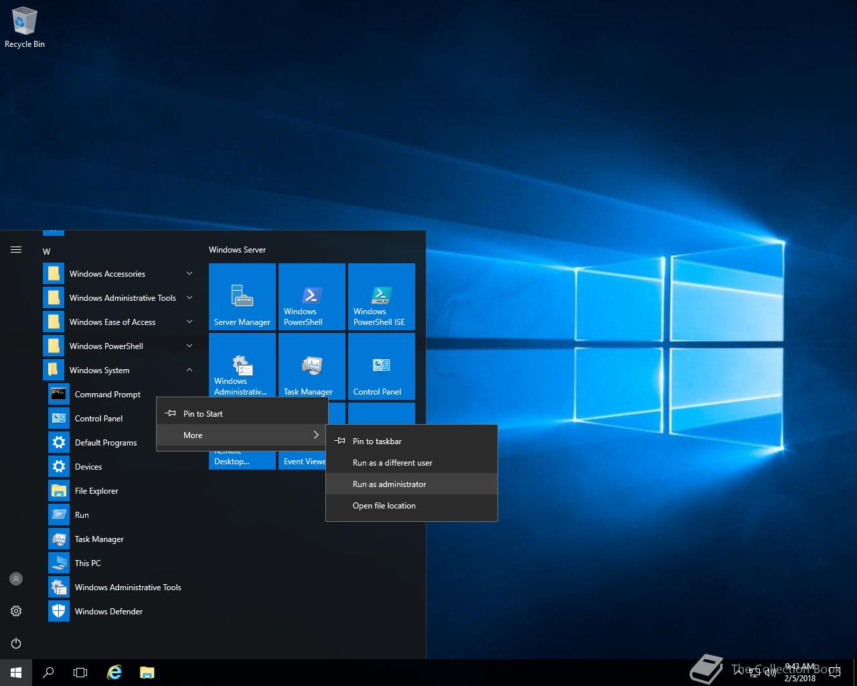Viewport: 857px width, 686px height.
Task: Choose Pin to taskbar
Action: pyautogui.click(x=412, y=441)
